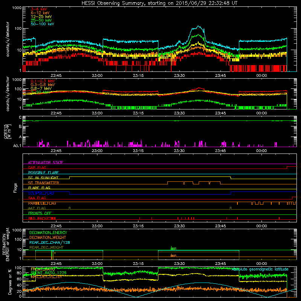Click the HESSI Observing Summary title
Screen dimensions: 301x301
point(160,3)
